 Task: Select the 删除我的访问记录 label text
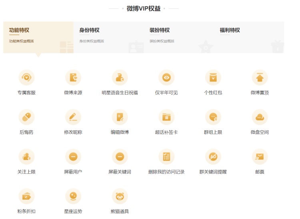point(166,172)
